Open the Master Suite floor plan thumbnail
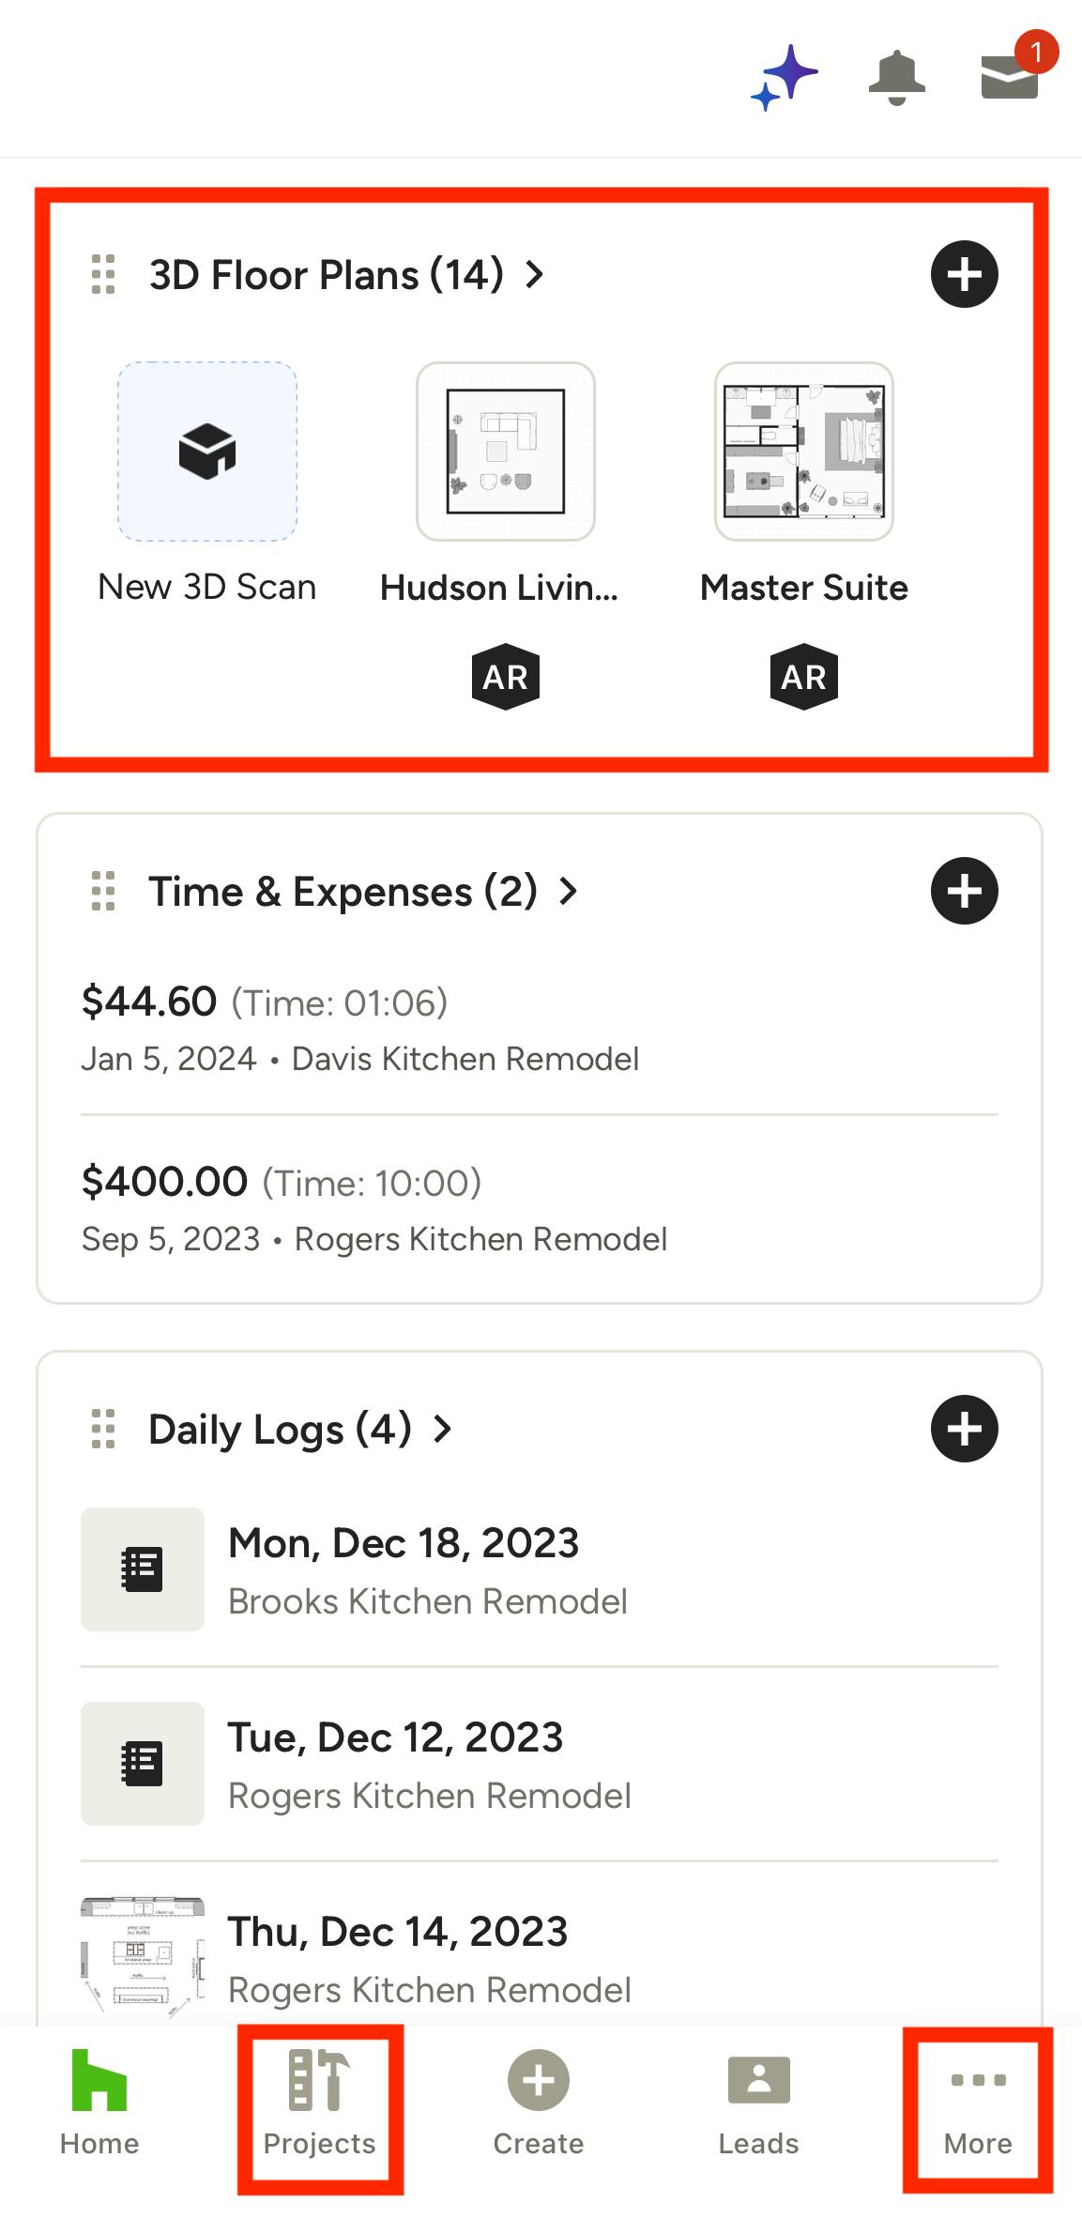The height and width of the screenshot is (2219, 1082). [x=804, y=451]
